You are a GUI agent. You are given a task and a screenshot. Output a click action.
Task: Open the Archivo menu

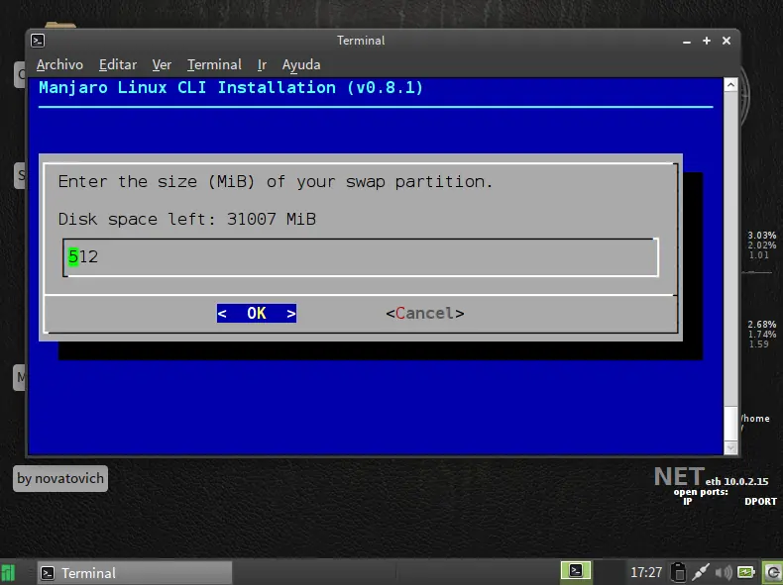click(59, 64)
